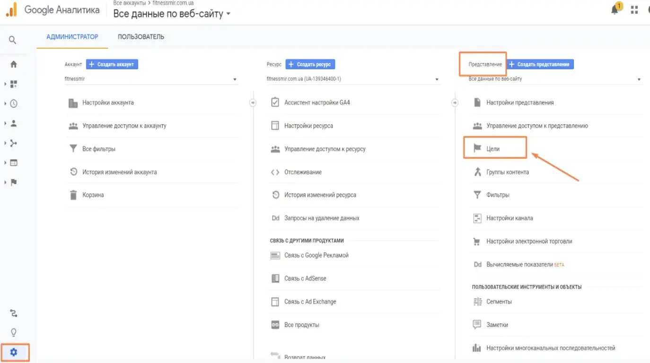Viewport: 650px width, 363px height.
Task: Click cart icon beside Настройки электронной торговли
Action: (477, 241)
